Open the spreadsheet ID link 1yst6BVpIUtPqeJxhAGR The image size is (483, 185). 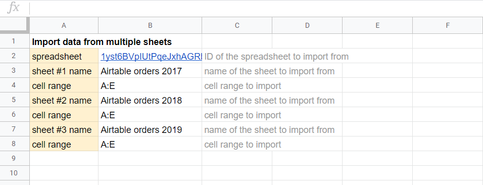151,57
